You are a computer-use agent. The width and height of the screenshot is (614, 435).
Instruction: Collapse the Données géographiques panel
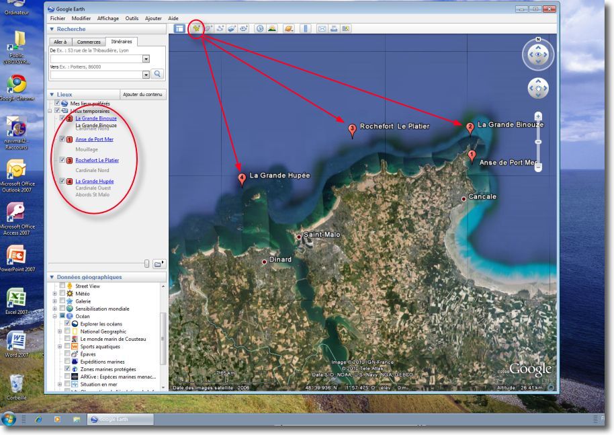click(x=52, y=277)
